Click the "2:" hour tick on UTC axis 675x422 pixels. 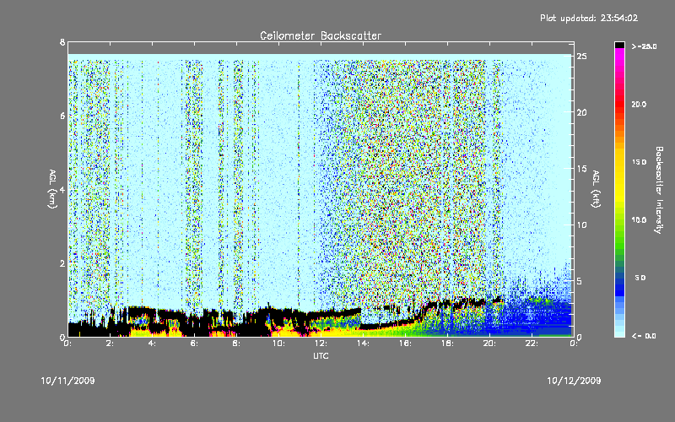pos(110,344)
